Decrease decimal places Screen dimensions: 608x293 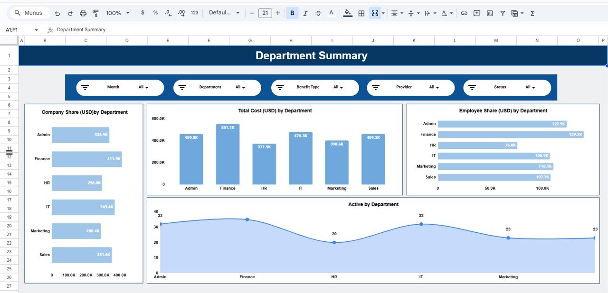(x=167, y=13)
